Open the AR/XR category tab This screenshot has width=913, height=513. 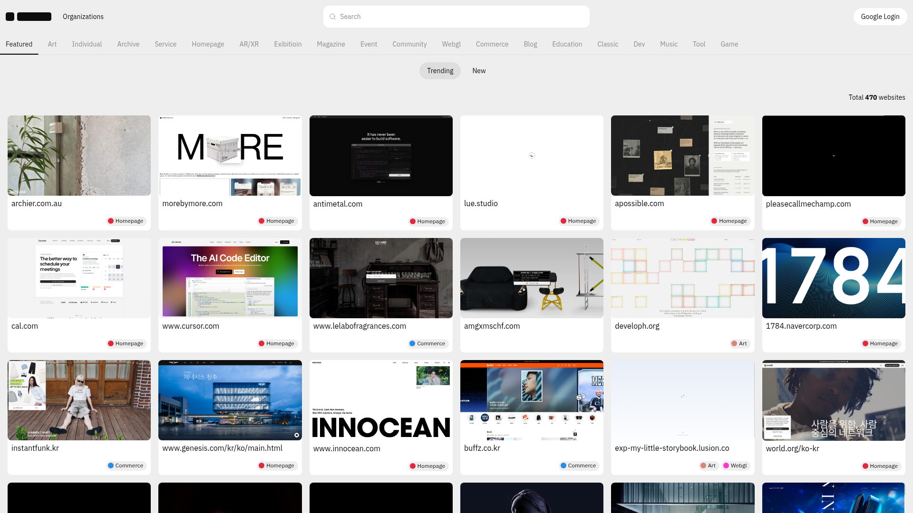tap(249, 44)
